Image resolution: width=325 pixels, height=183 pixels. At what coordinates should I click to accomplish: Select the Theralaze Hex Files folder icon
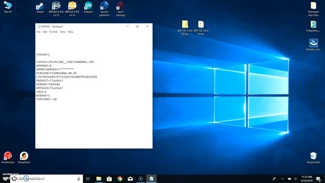[313, 9]
